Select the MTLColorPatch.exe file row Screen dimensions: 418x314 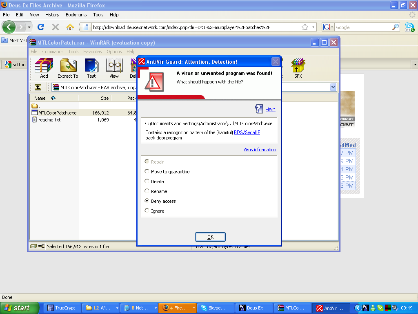(83, 113)
